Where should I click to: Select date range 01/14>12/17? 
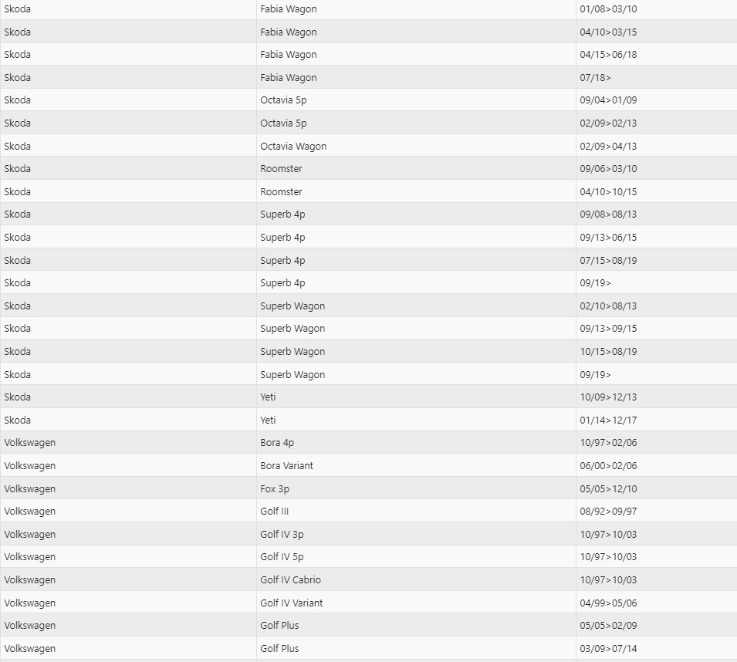[x=608, y=420]
